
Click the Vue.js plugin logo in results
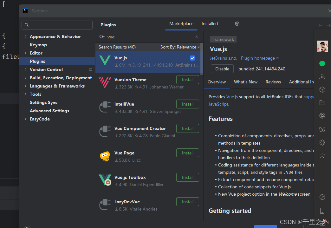(105, 61)
